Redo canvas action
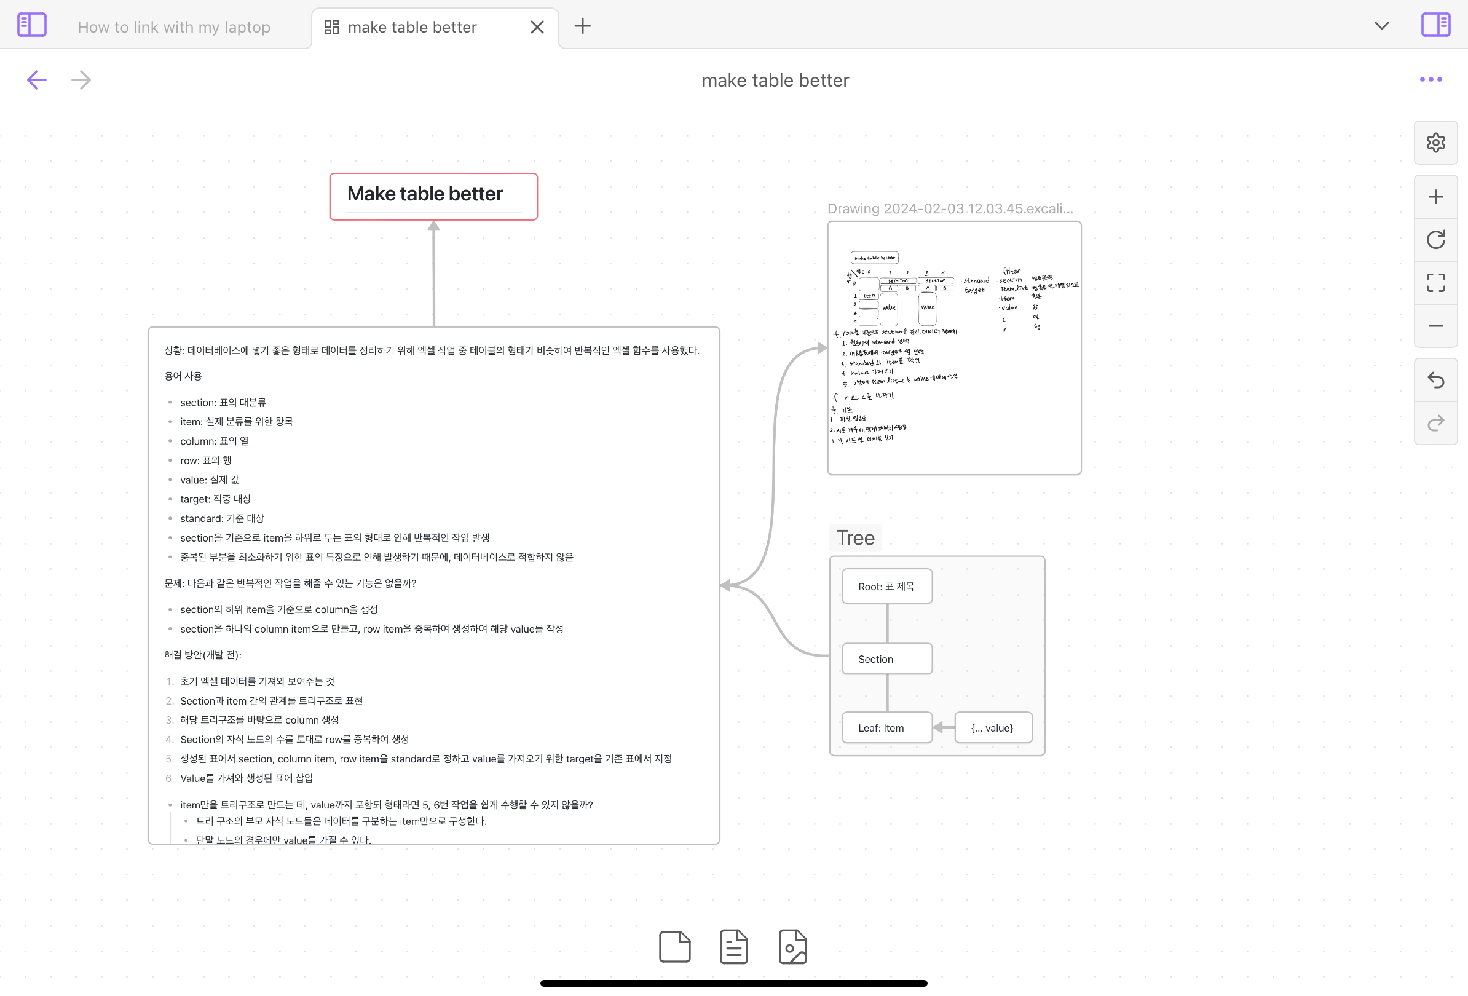The image size is (1468, 996). [1435, 423]
